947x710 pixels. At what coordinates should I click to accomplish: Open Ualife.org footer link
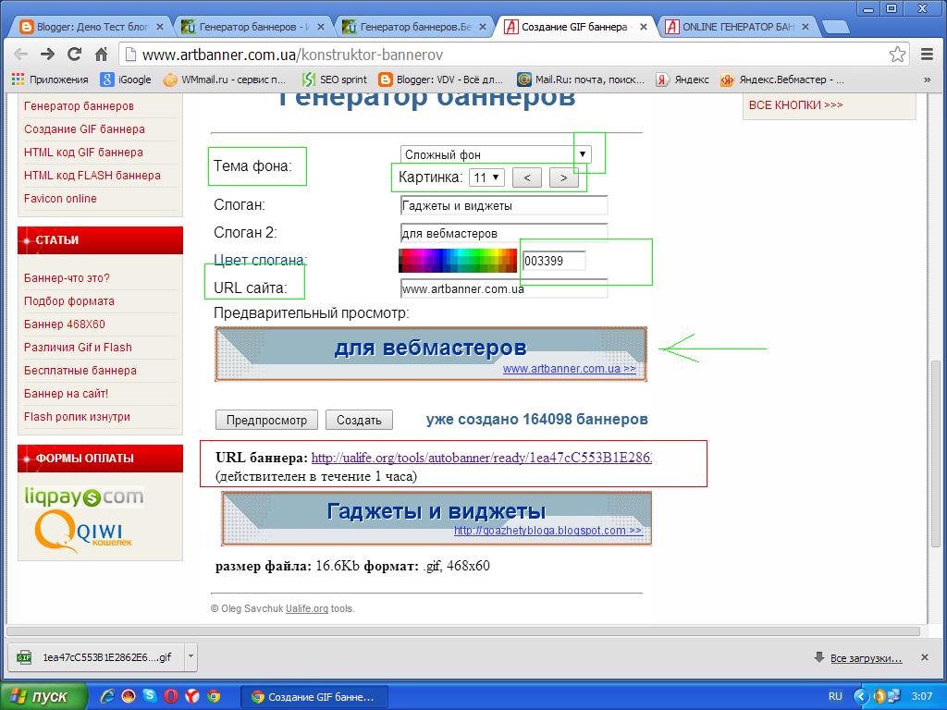307,608
